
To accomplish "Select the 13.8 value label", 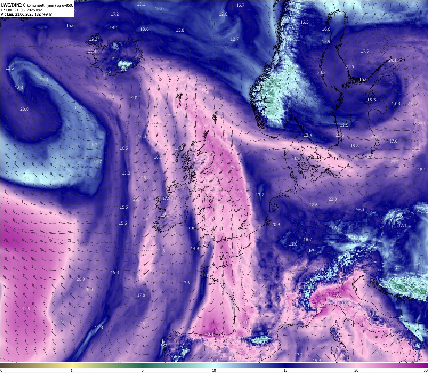I will (x=396, y=104).
